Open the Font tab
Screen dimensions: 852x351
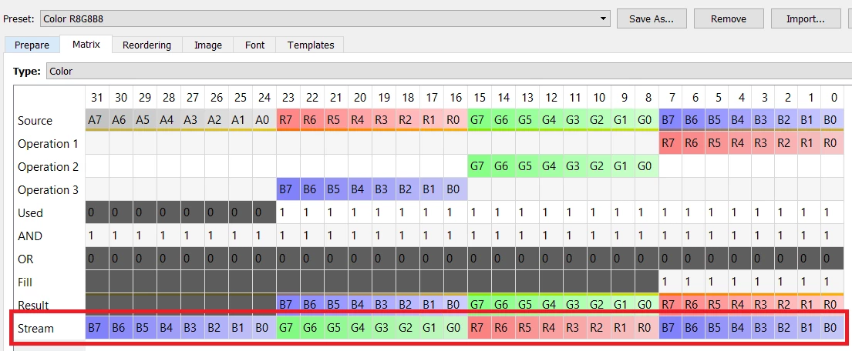pyautogui.click(x=255, y=45)
